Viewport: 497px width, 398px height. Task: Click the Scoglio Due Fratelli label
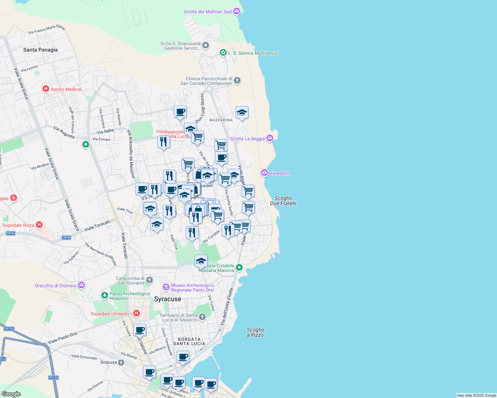click(x=283, y=201)
